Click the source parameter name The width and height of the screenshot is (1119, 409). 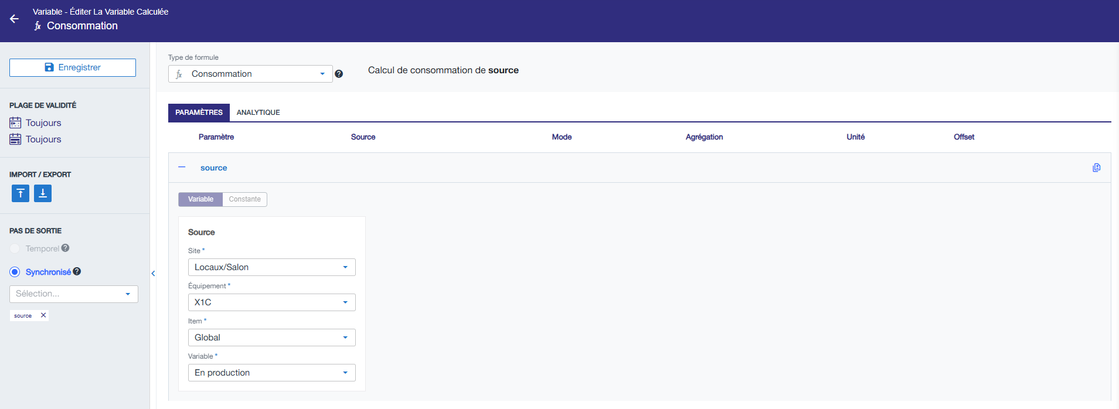(213, 168)
